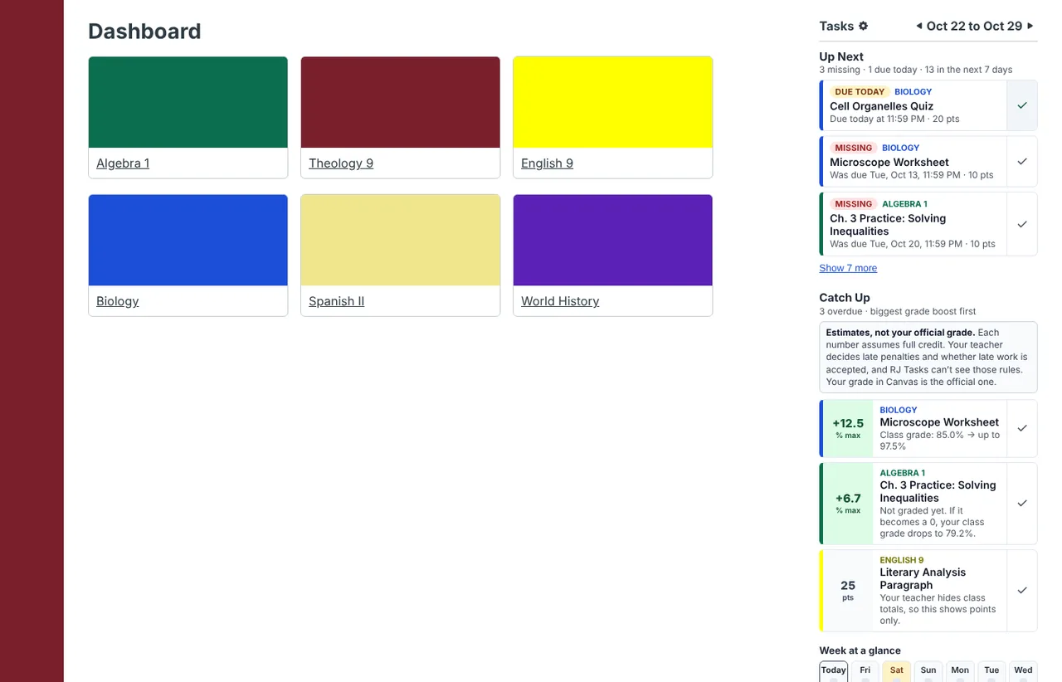
Task: Open the Spanish II course link
Action: (x=336, y=301)
